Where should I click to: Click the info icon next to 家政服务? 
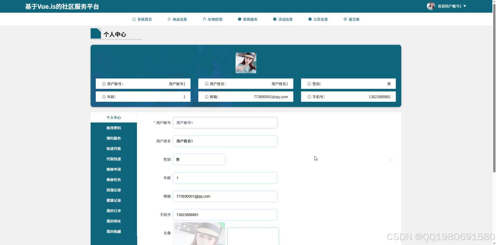click(239, 19)
